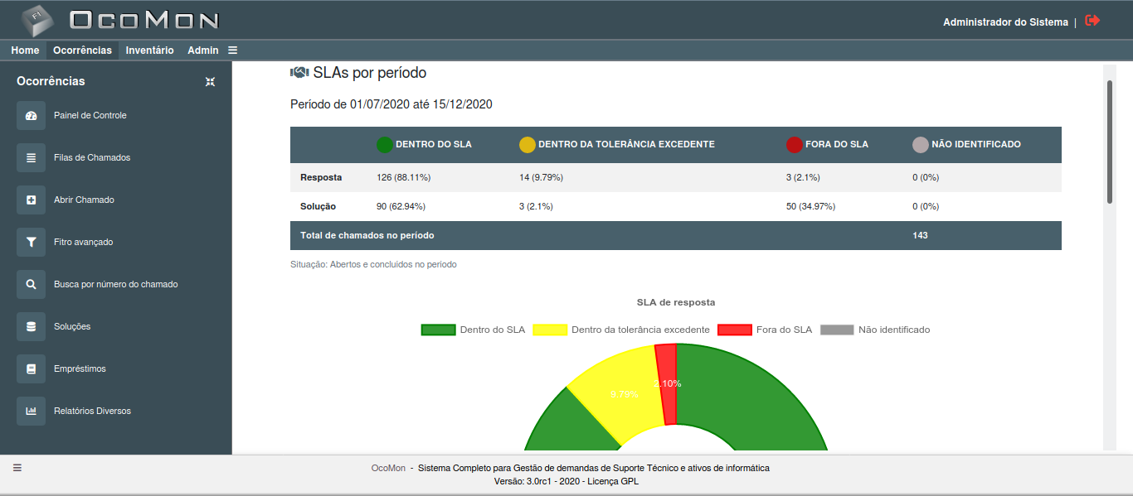This screenshot has width=1133, height=496.
Task: Click the Solução value 50 (34.97%)
Action: (810, 206)
